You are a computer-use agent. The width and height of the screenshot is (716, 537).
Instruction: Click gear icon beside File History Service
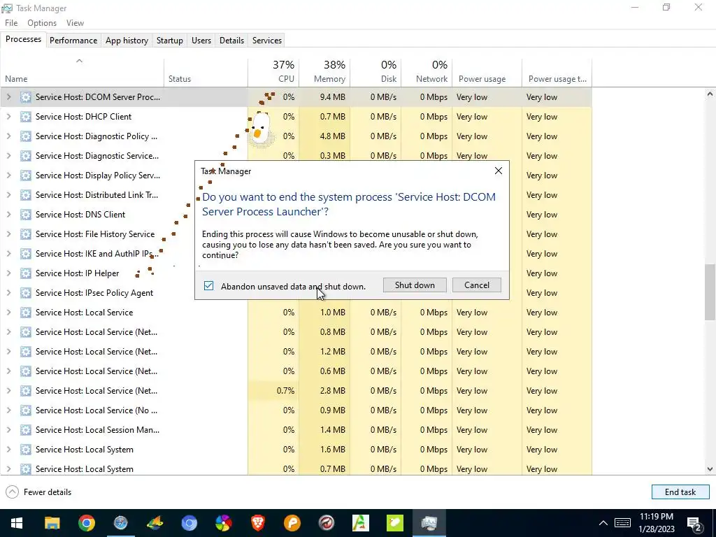tap(26, 234)
